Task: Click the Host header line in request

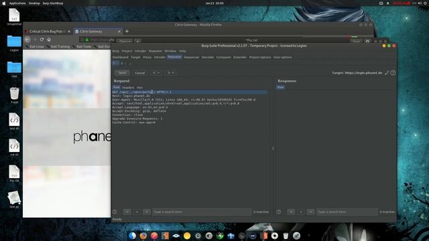Action: (131, 96)
